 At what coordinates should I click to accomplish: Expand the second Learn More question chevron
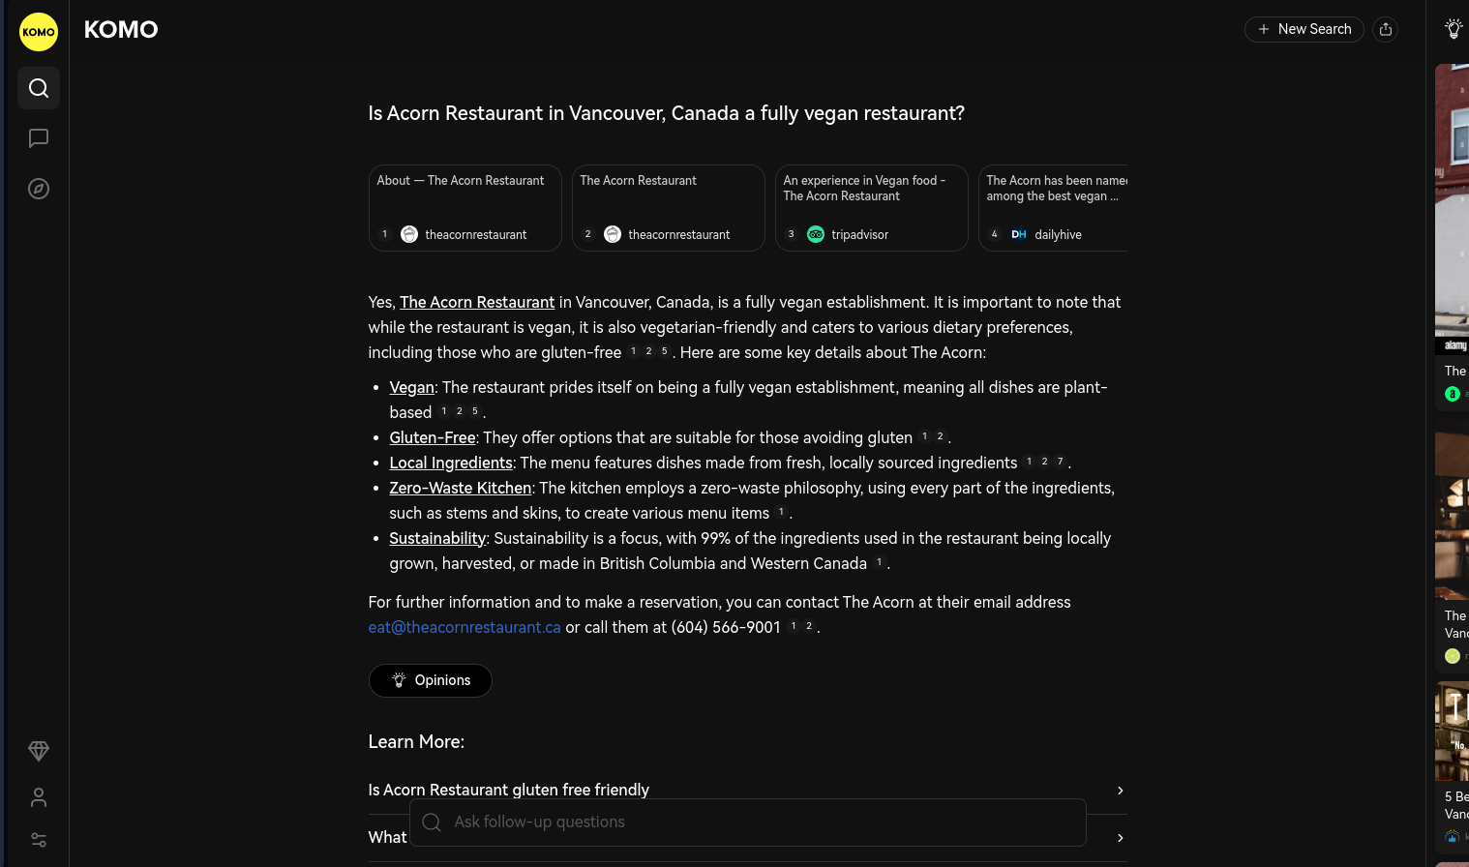[1121, 838]
